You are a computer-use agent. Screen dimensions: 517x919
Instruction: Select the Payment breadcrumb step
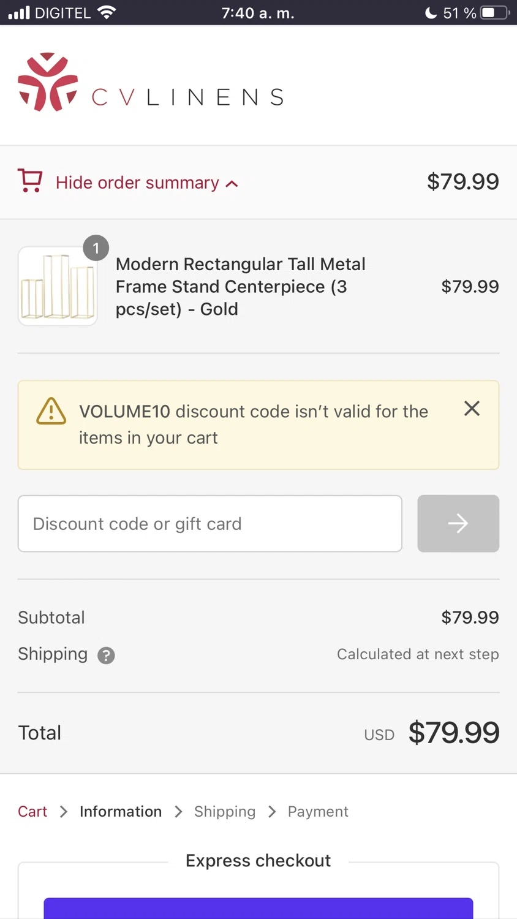(318, 812)
